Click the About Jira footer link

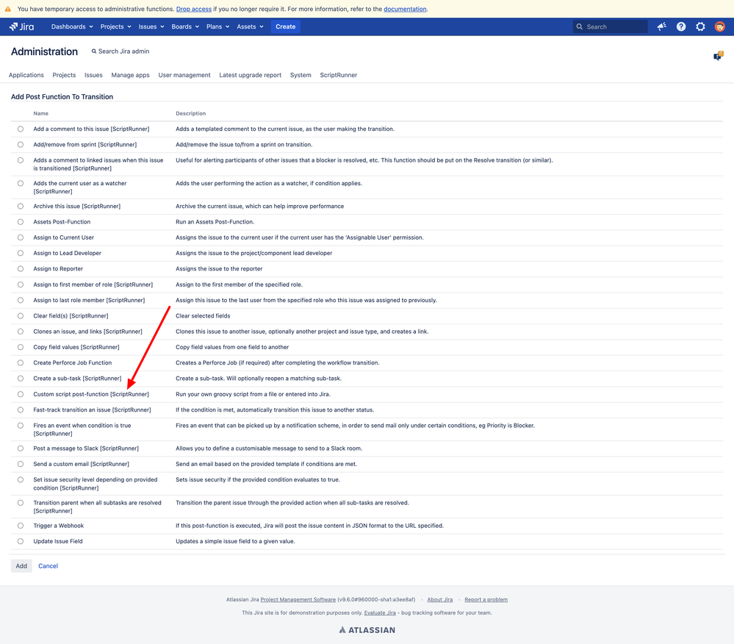click(440, 599)
